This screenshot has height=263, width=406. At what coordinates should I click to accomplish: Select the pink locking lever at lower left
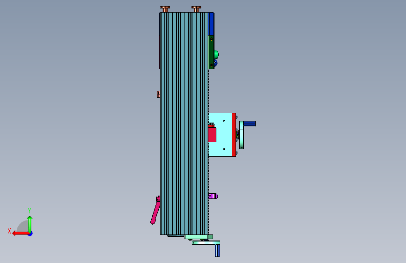click(x=155, y=210)
